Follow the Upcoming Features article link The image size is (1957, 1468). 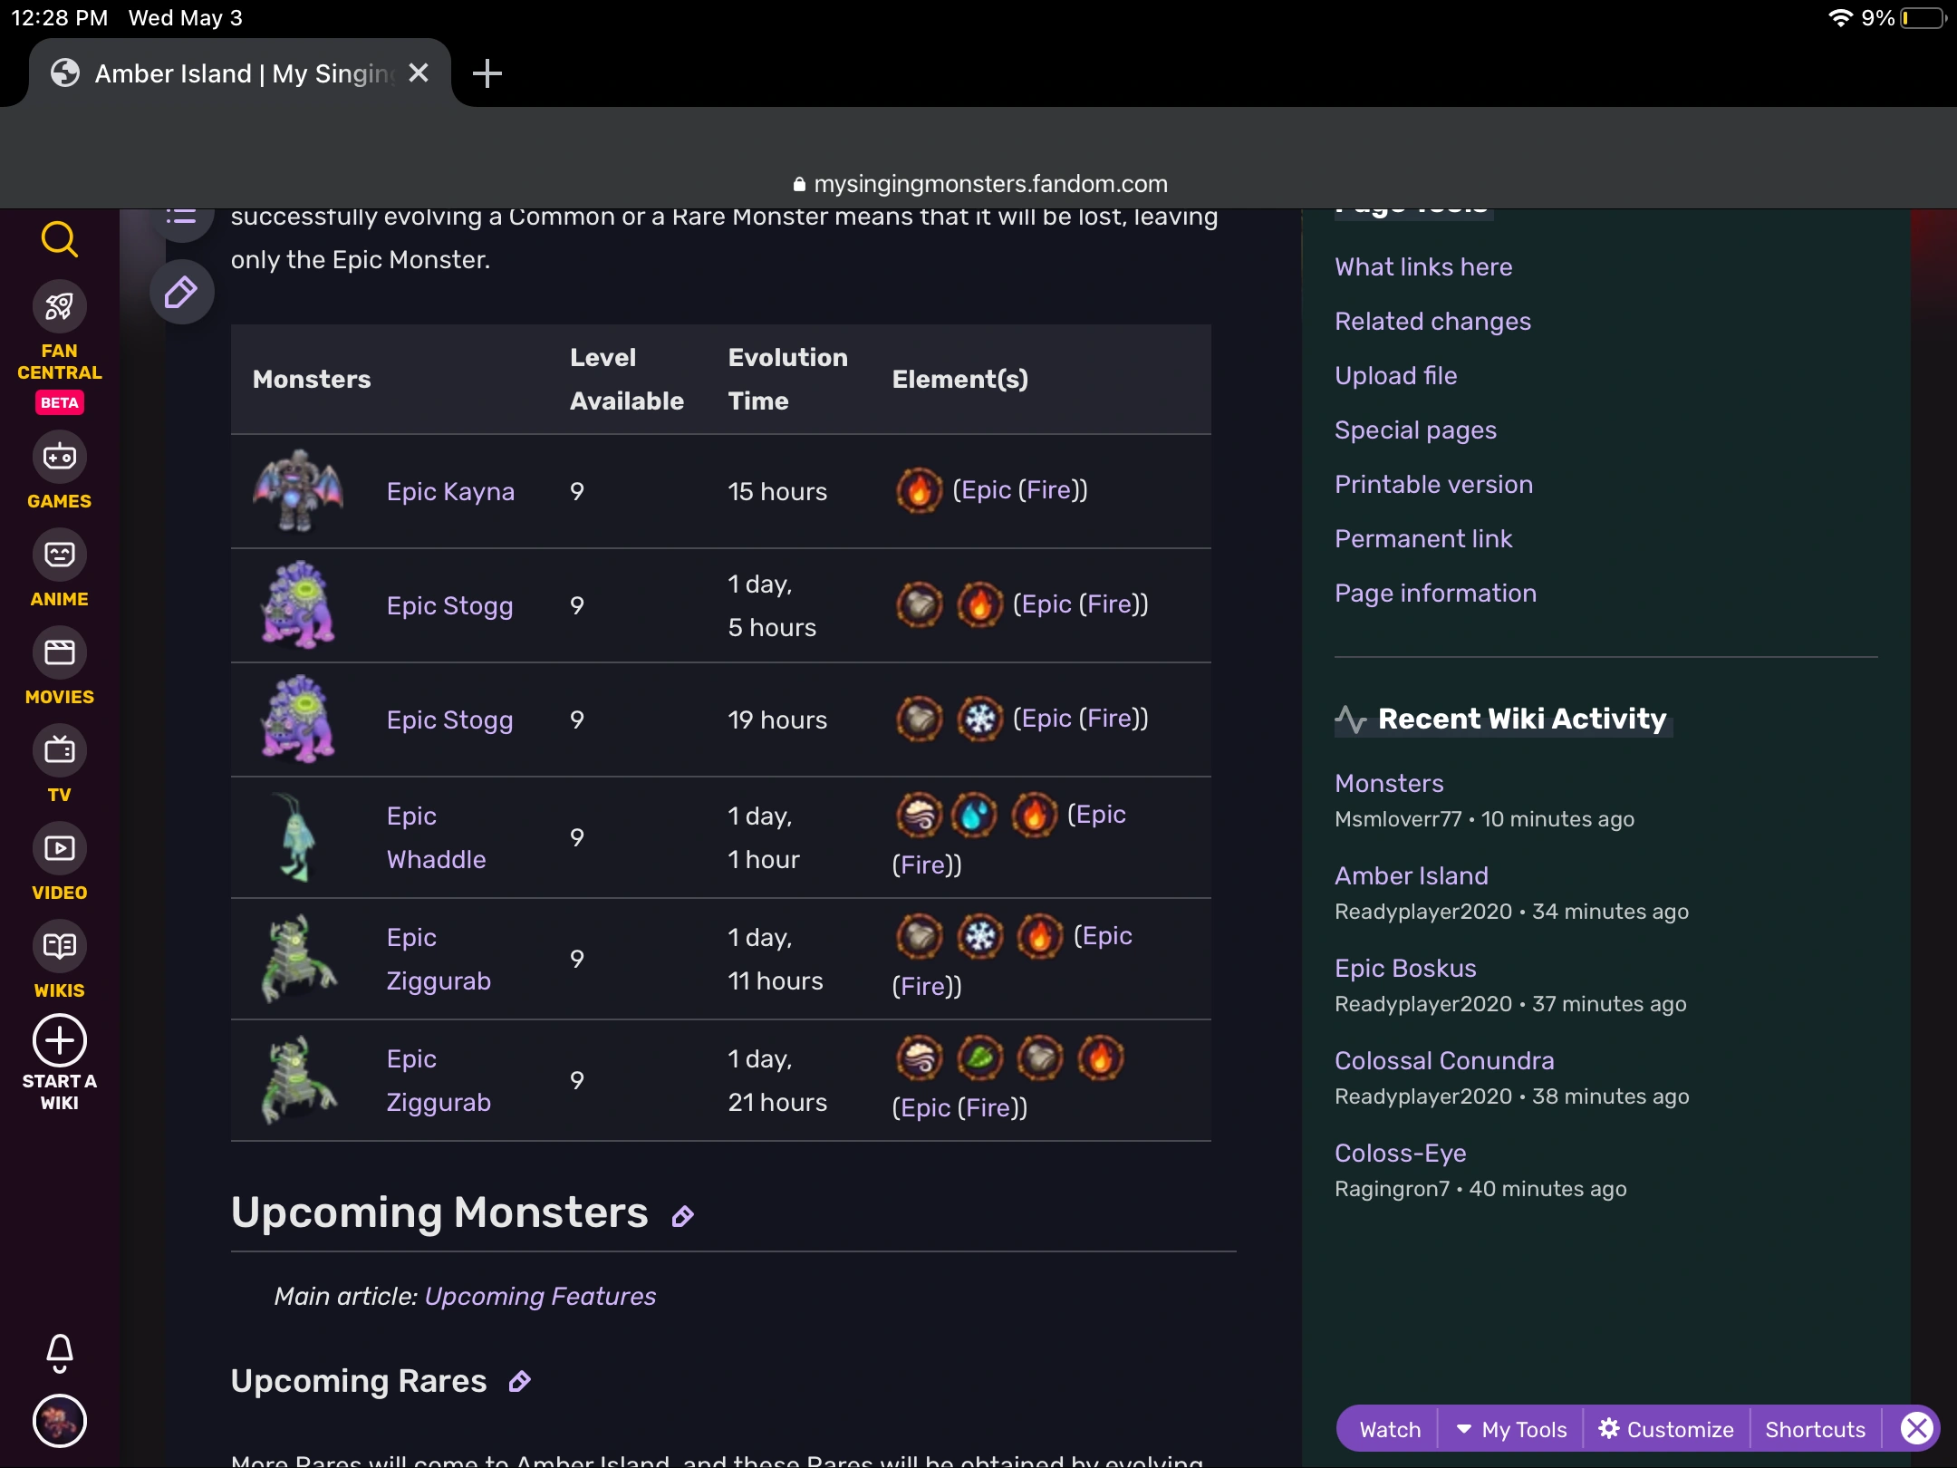[540, 1296]
